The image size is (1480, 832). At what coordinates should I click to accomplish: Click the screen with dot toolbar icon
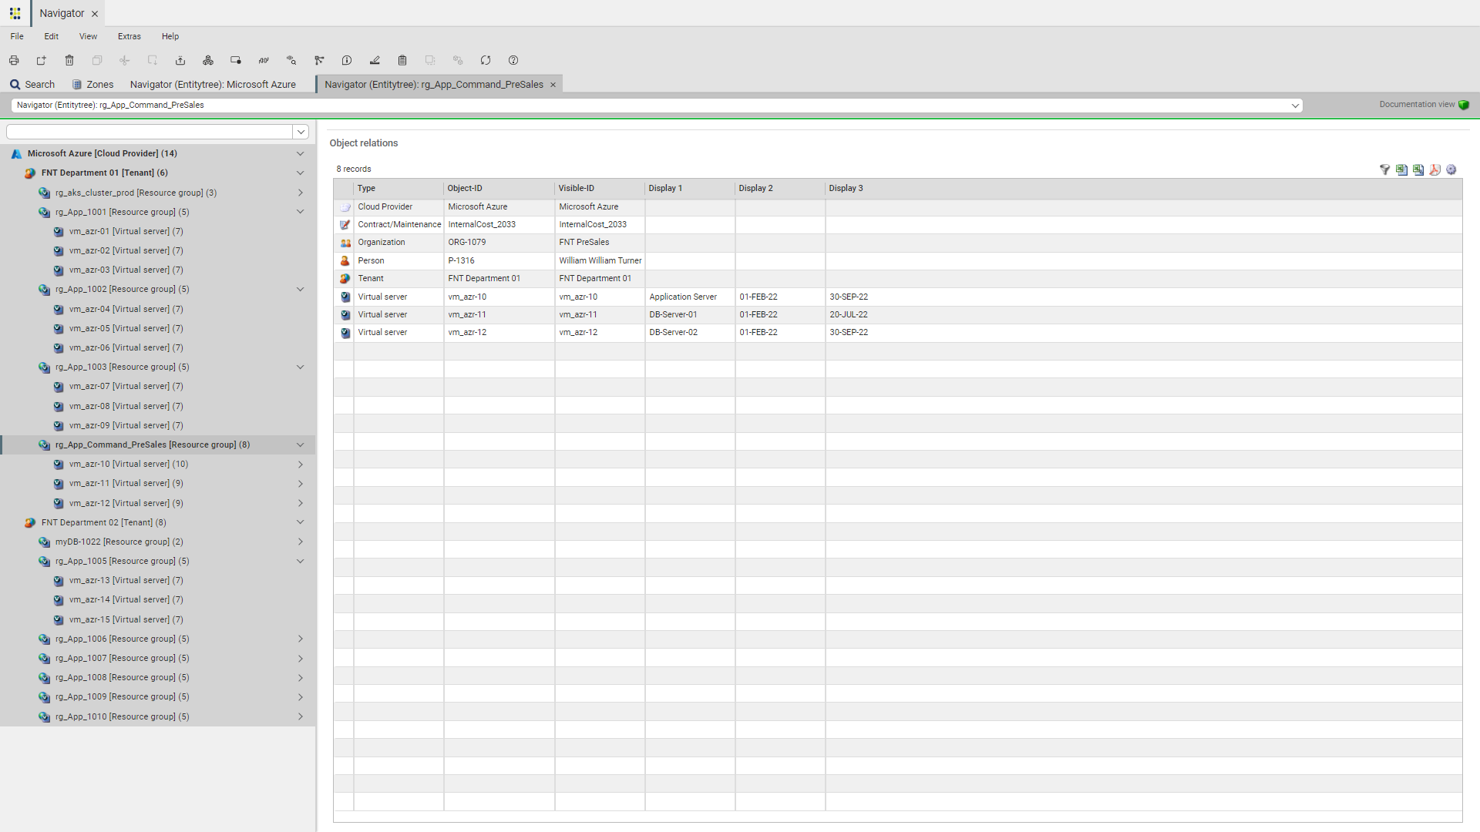(236, 60)
